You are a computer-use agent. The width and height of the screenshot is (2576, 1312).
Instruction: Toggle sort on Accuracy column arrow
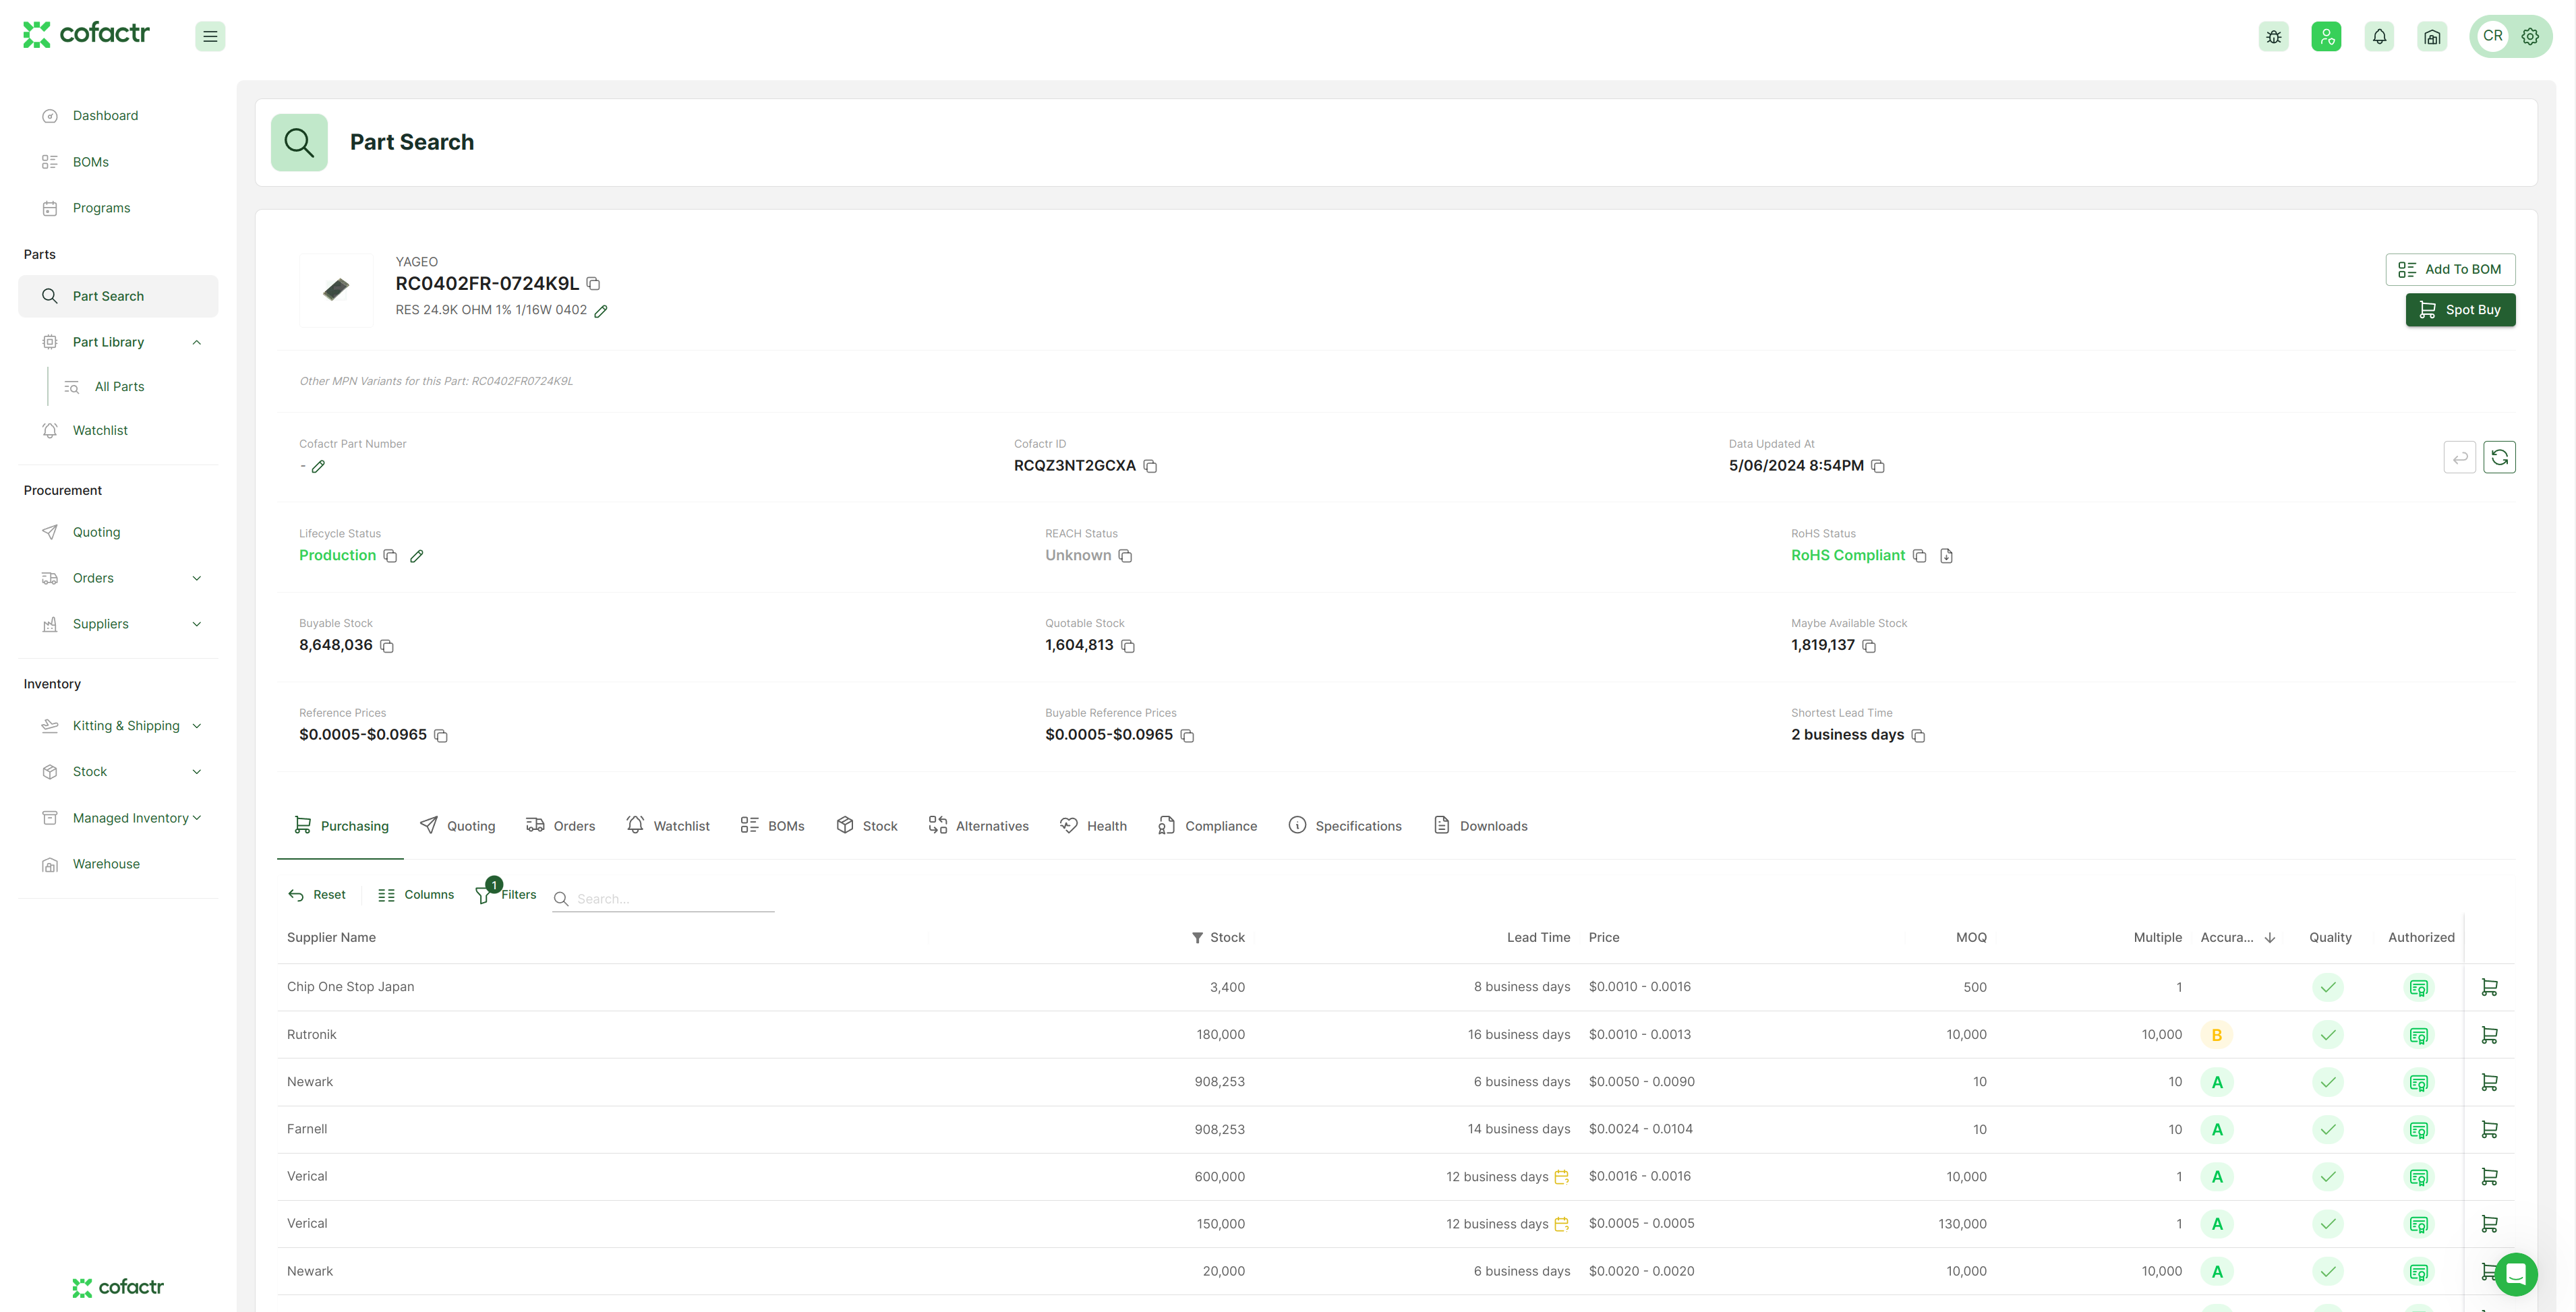[2270, 938]
